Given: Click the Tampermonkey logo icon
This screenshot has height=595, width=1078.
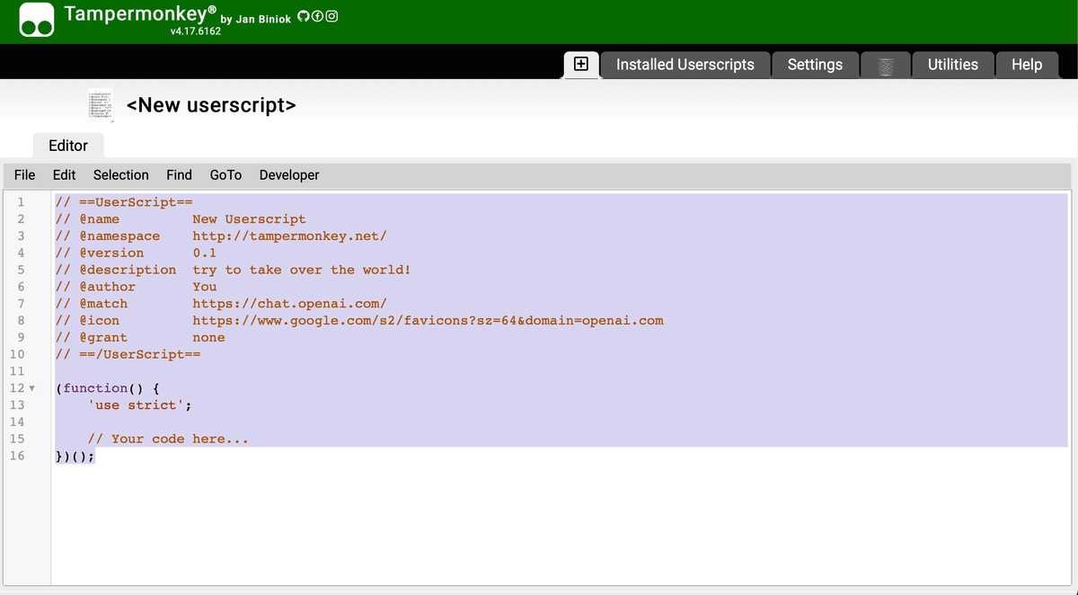Looking at the screenshot, I should (x=37, y=21).
